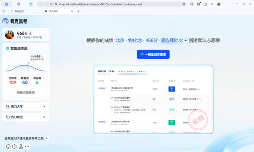Open the three-dots more tools button
This screenshot has width=254, height=152.
point(27,147)
